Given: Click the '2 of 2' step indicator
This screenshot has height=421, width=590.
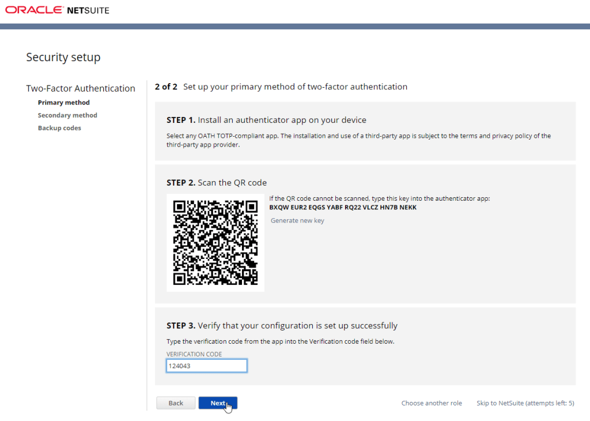Looking at the screenshot, I should tap(166, 87).
